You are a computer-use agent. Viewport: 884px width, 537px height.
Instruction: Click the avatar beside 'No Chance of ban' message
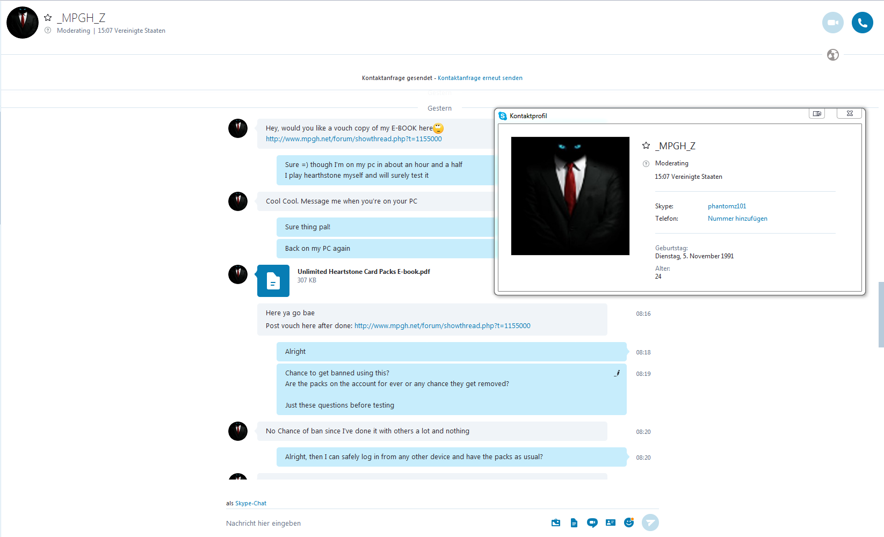click(238, 431)
